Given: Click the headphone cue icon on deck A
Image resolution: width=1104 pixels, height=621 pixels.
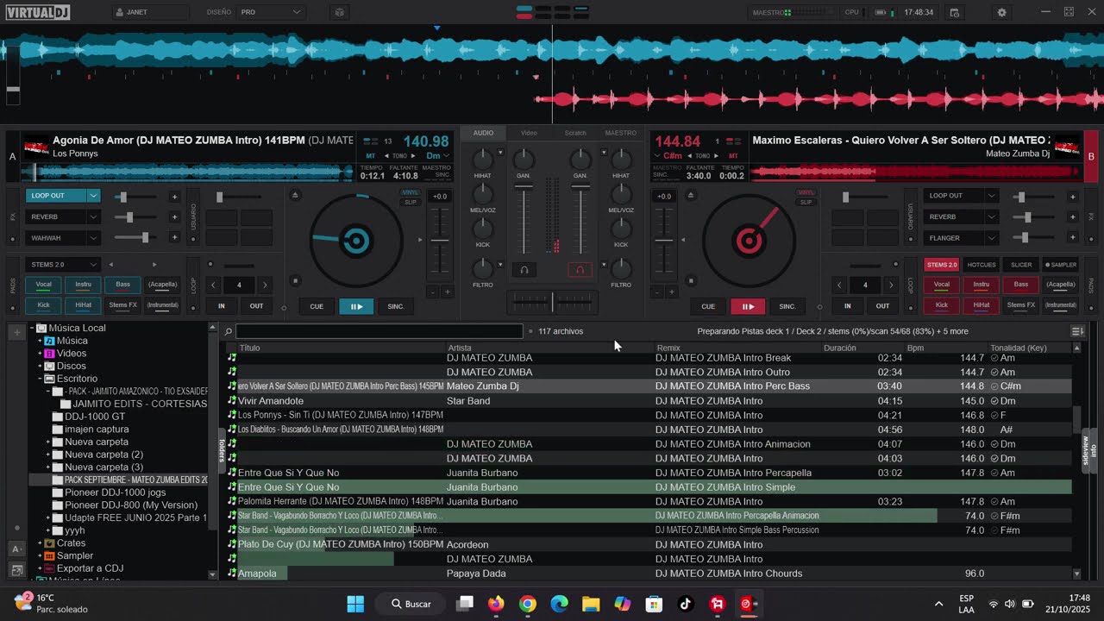Looking at the screenshot, I should point(524,270).
